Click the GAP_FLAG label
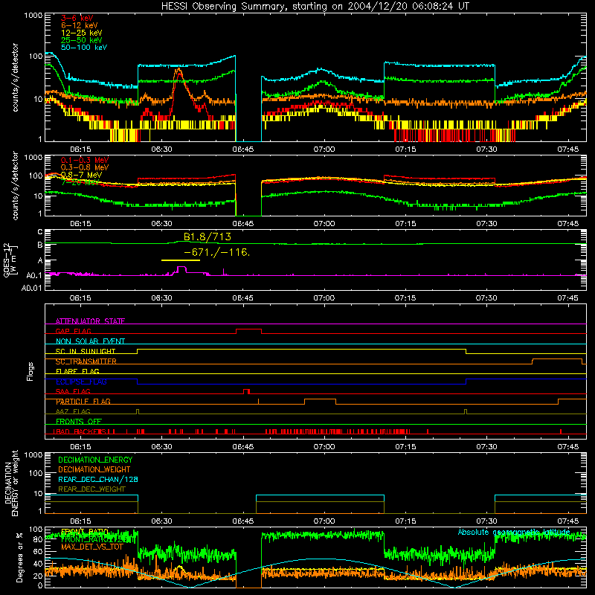Image resolution: width=595 pixels, height=595 pixels. tap(73, 331)
